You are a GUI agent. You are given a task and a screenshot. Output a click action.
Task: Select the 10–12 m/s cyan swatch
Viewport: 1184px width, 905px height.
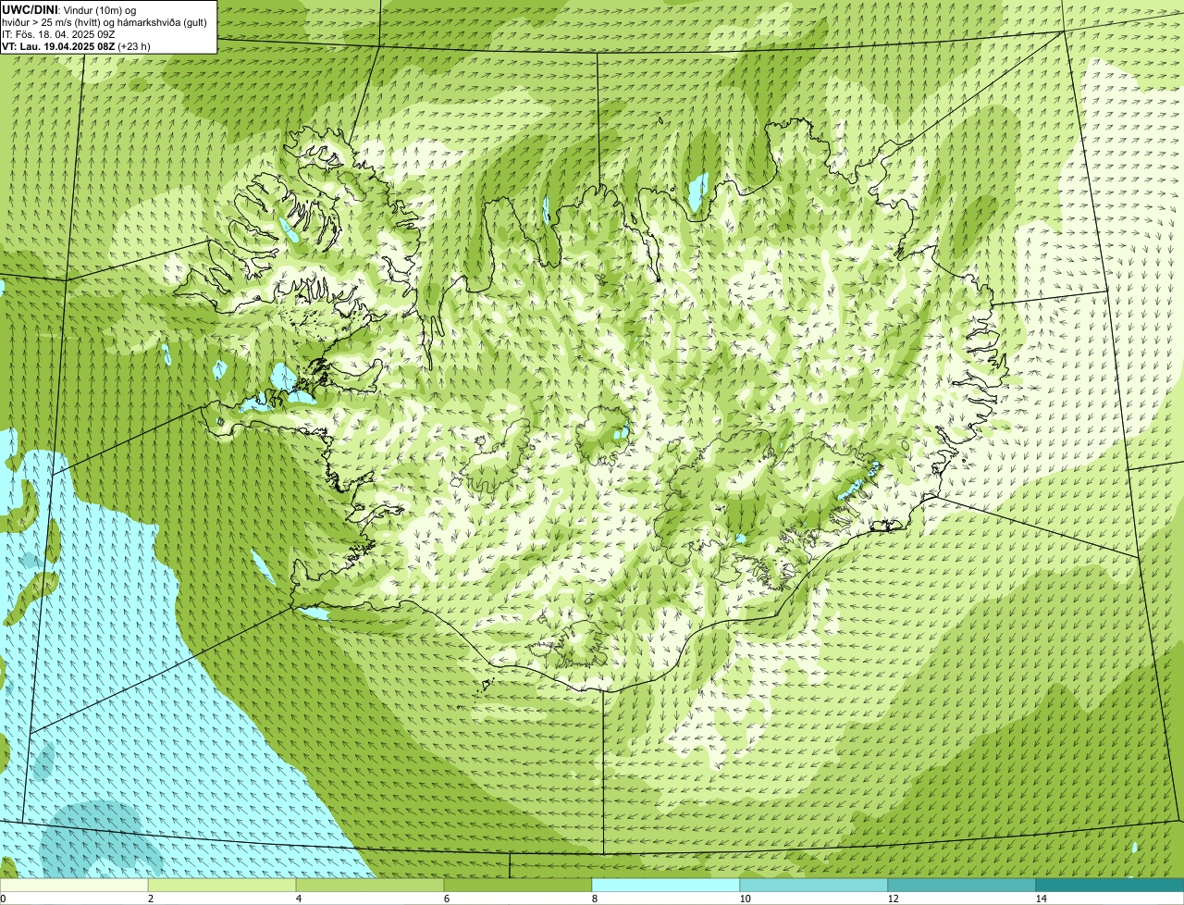coord(814,885)
